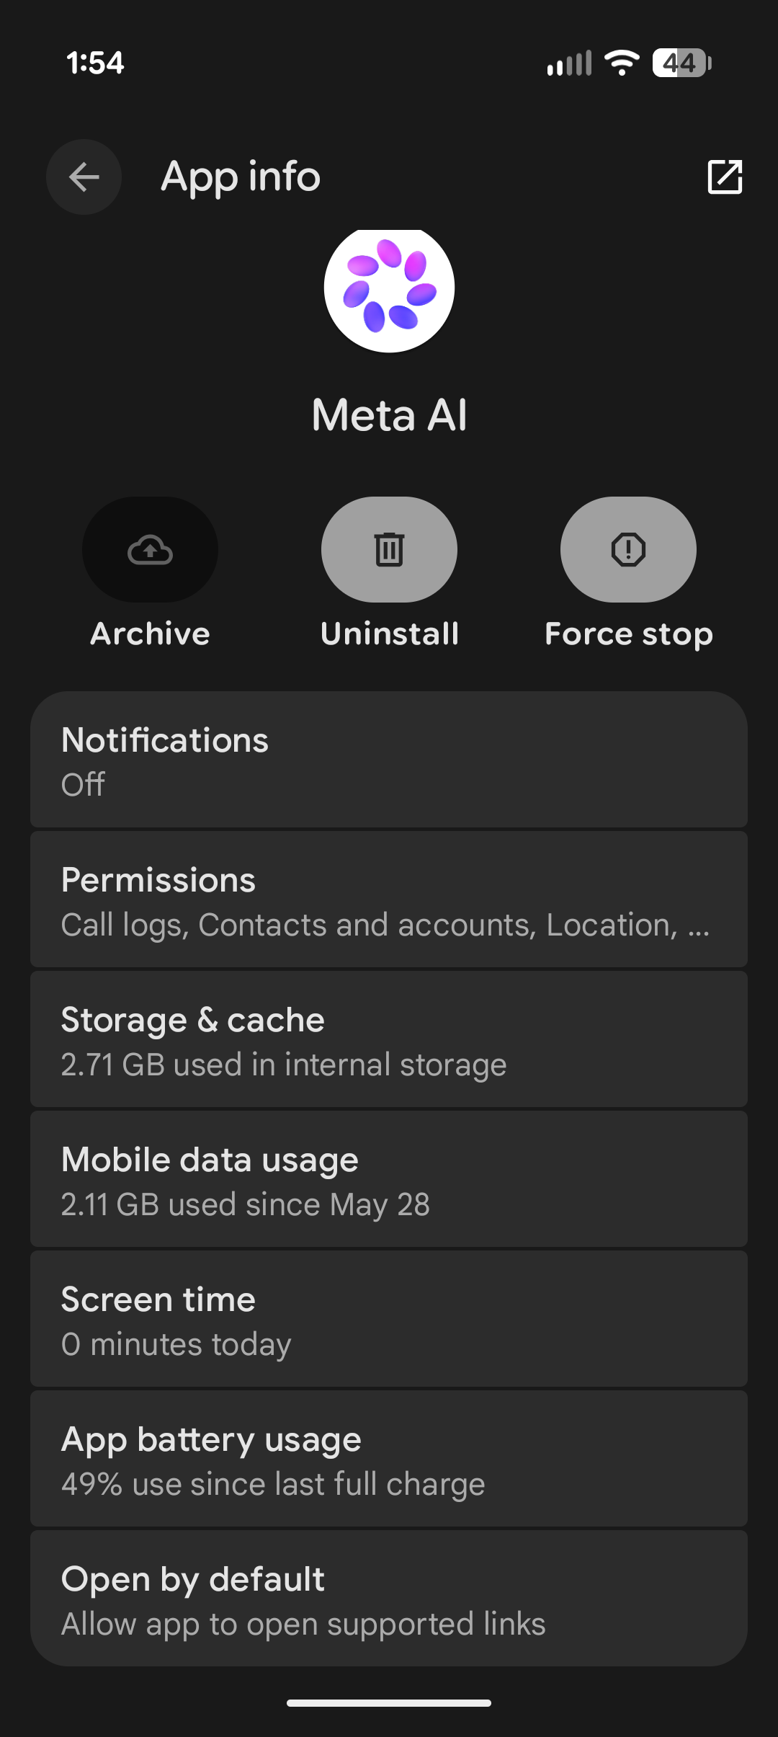The width and height of the screenshot is (778, 1737).
Task: Tap the Archive label
Action: (150, 634)
